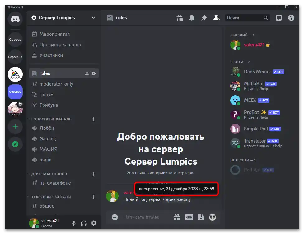Open the help question mark button
304x234 pixels.
click(x=291, y=18)
